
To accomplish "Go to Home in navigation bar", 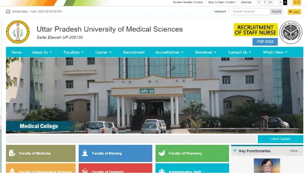I will 16,52.
